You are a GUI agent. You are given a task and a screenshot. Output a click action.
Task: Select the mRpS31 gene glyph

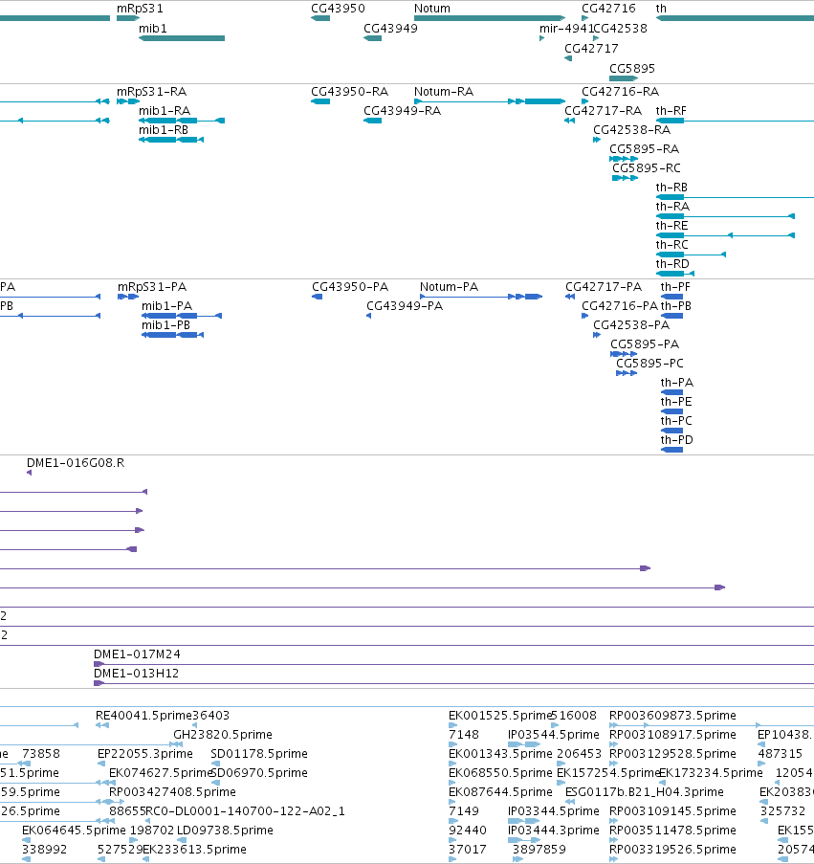click(128, 18)
